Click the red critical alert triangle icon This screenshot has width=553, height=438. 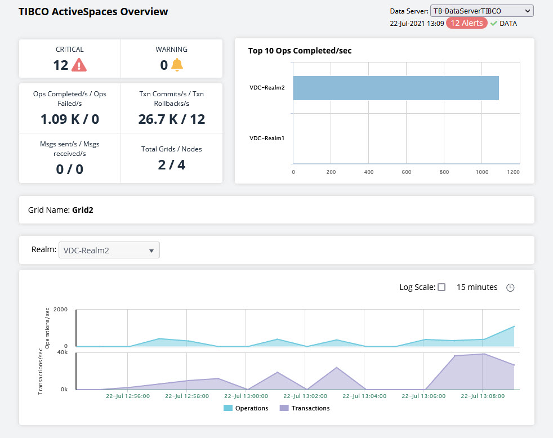[x=79, y=65]
